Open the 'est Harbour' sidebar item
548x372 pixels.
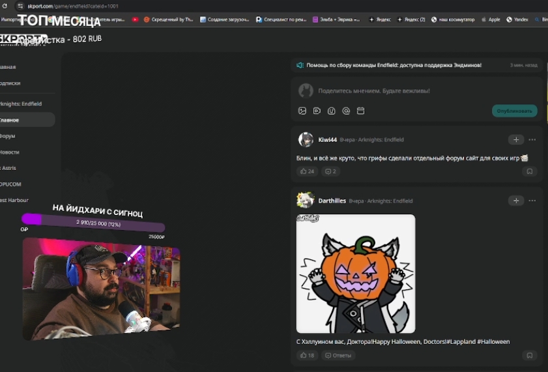click(14, 200)
